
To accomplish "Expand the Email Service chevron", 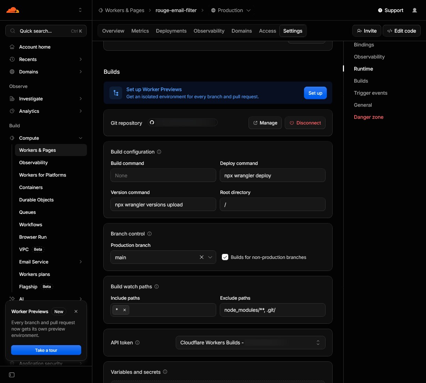I will 81,262.
